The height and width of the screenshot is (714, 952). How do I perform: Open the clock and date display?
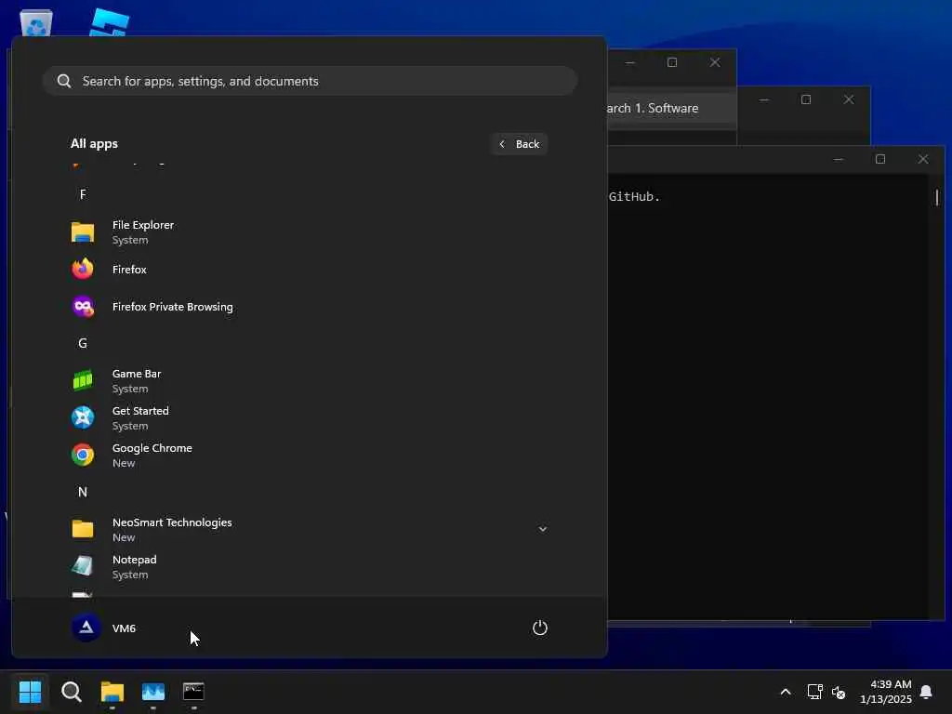886,692
